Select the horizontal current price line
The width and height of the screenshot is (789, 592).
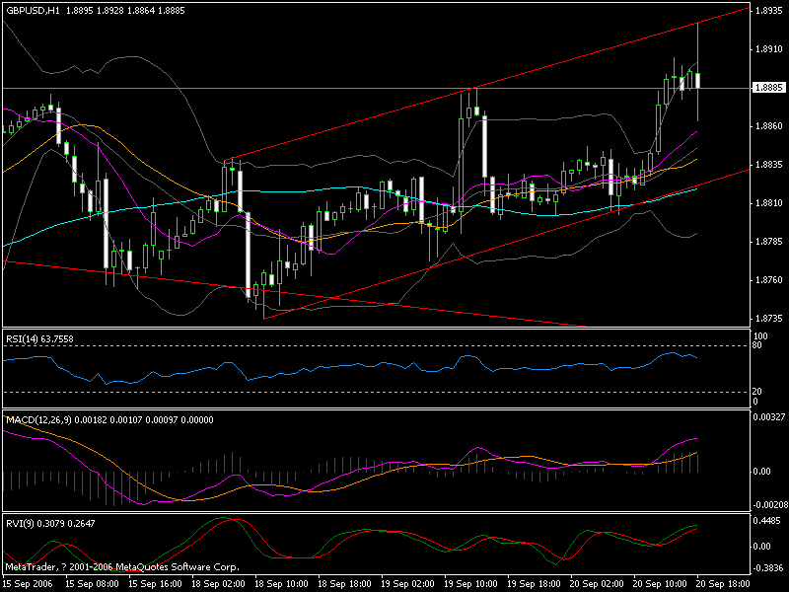[377, 88]
